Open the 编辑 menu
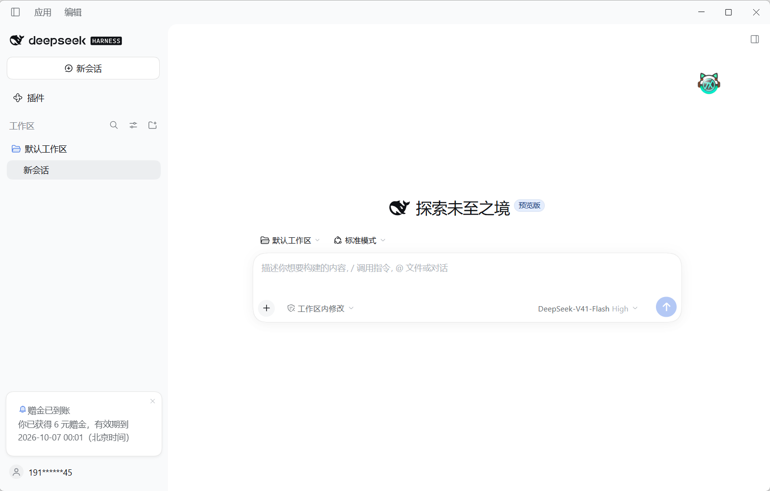770x491 pixels. [x=73, y=12]
